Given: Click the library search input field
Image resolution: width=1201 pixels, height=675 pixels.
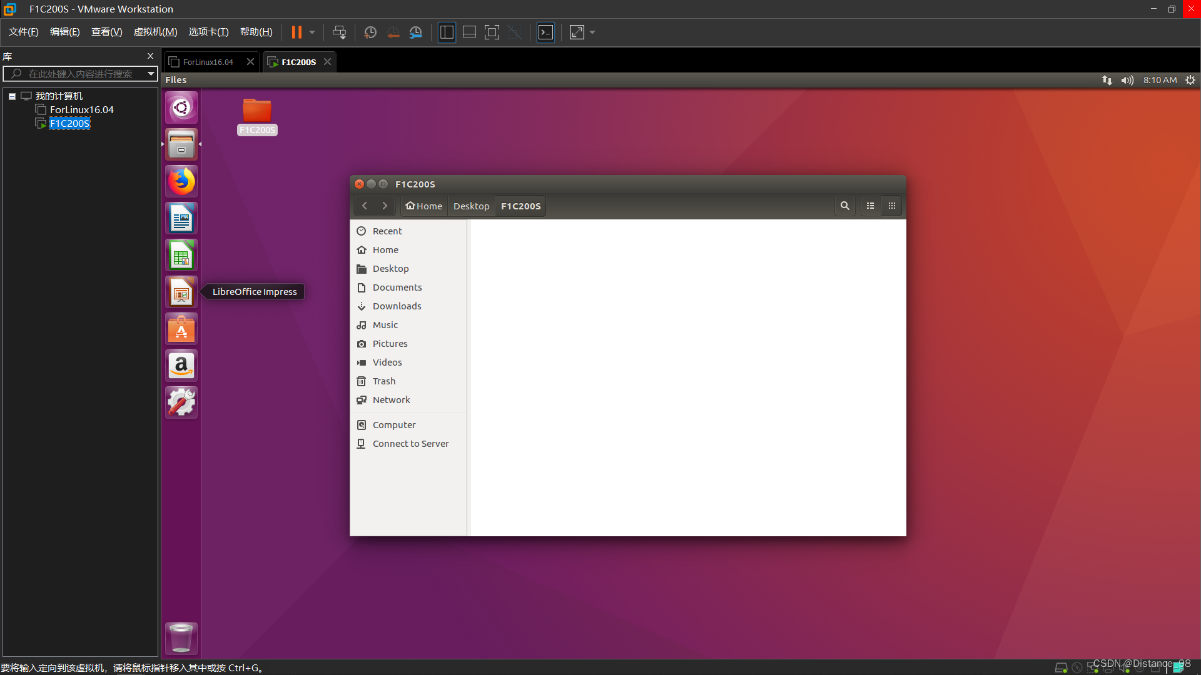Looking at the screenshot, I should pyautogui.click(x=80, y=74).
